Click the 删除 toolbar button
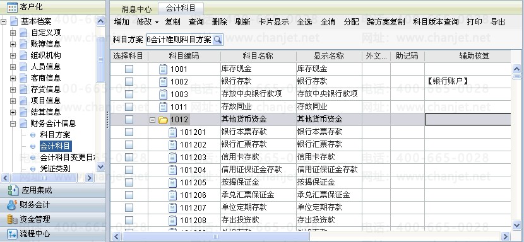 (219, 22)
